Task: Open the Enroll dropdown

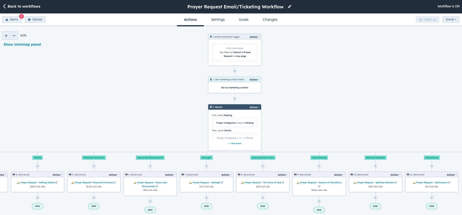Action: click(x=451, y=20)
